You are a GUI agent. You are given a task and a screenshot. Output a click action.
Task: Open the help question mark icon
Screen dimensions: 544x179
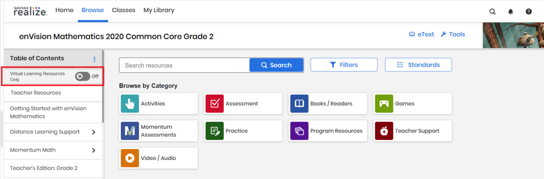click(528, 11)
